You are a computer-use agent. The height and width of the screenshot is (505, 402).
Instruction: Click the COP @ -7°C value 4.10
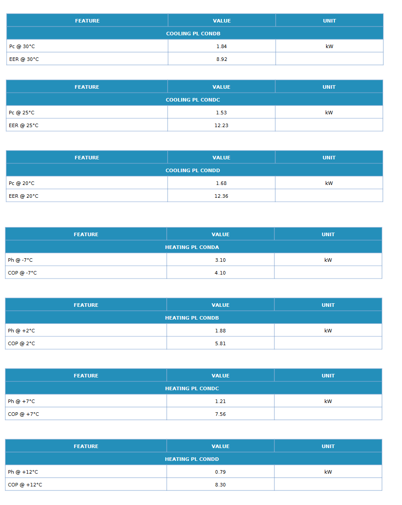(220, 273)
